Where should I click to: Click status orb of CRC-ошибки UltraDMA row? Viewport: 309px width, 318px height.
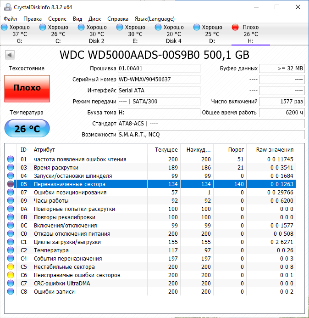11,284
